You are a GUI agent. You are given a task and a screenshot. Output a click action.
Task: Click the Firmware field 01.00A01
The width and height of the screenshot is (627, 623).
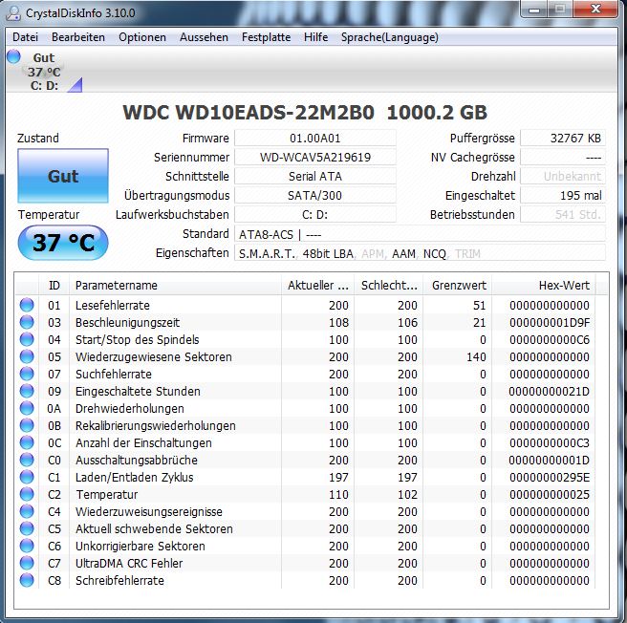[x=315, y=138]
